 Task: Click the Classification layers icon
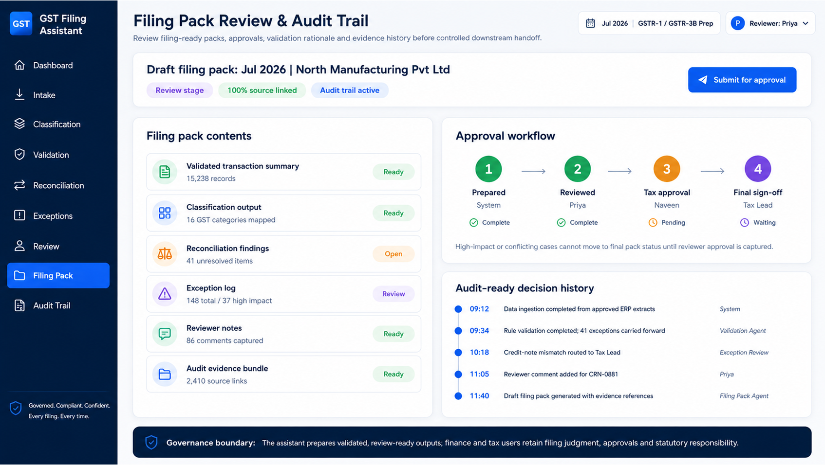[19, 124]
